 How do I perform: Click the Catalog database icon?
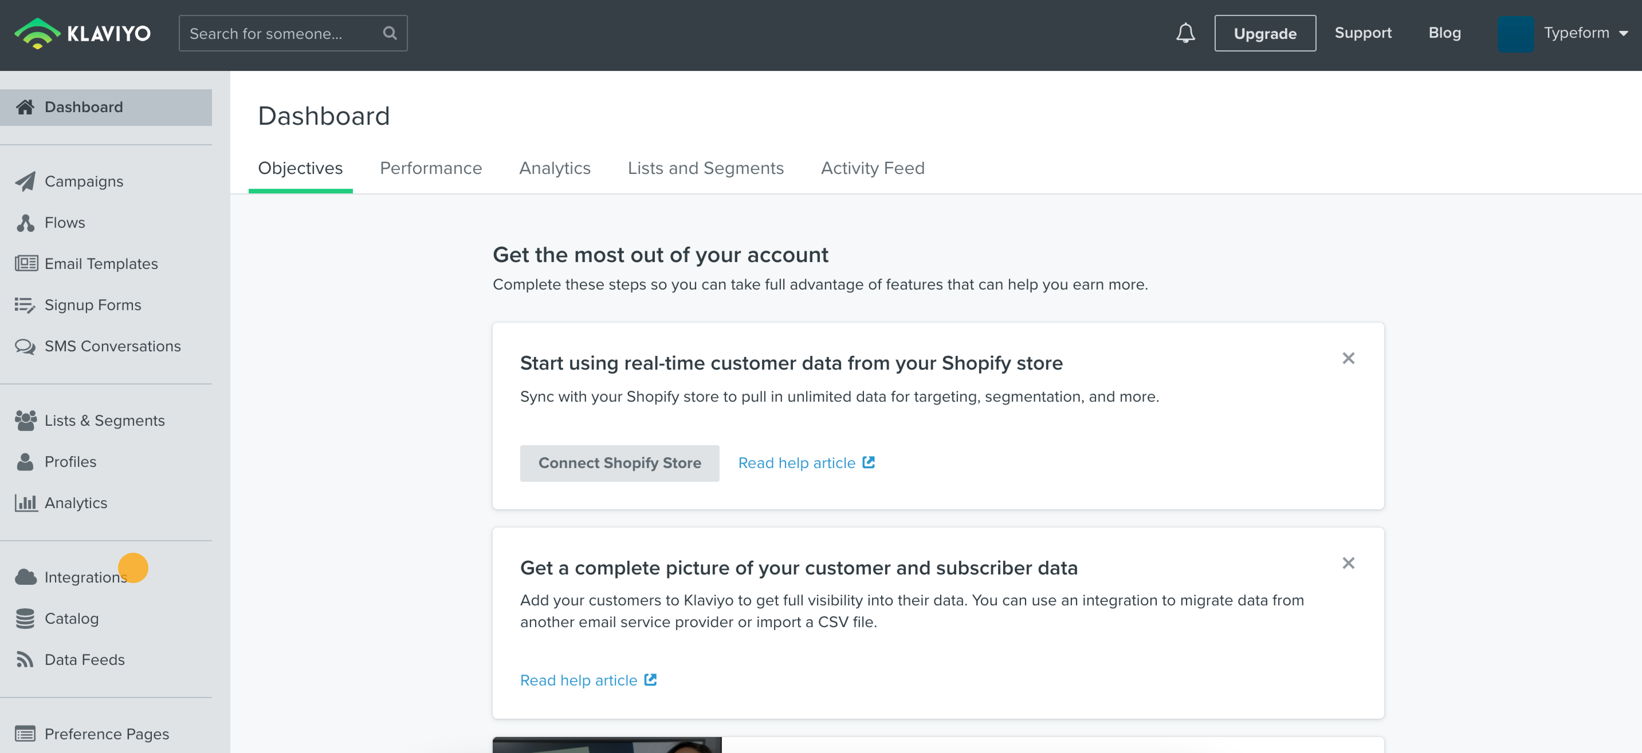[25, 619]
